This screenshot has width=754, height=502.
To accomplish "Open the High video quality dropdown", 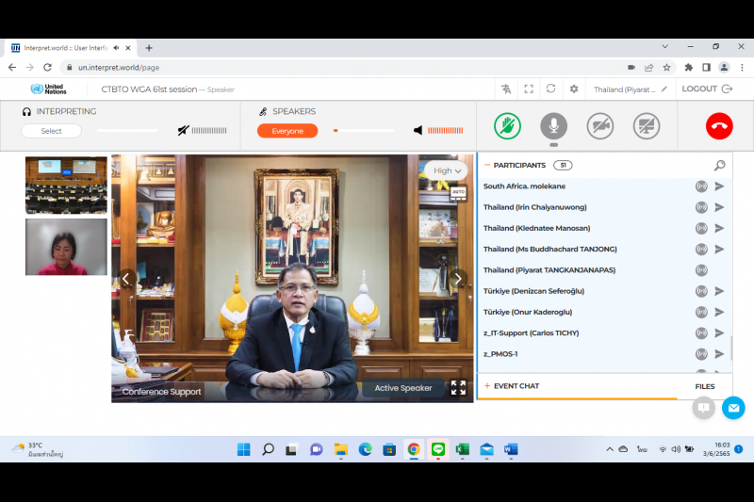I will pyautogui.click(x=447, y=170).
